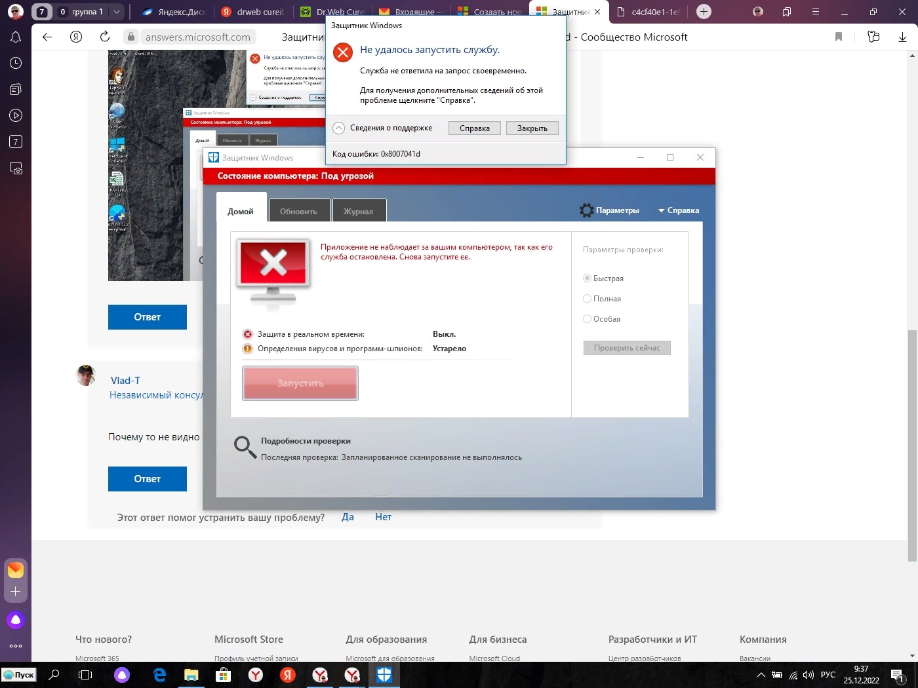Viewport: 918px width, 688px height.
Task: Switch to drweb cureit browser tab
Action: (x=252, y=12)
